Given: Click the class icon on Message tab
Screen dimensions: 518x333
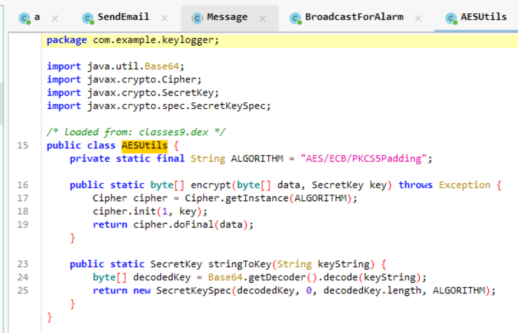Looking at the screenshot, I should [x=197, y=18].
